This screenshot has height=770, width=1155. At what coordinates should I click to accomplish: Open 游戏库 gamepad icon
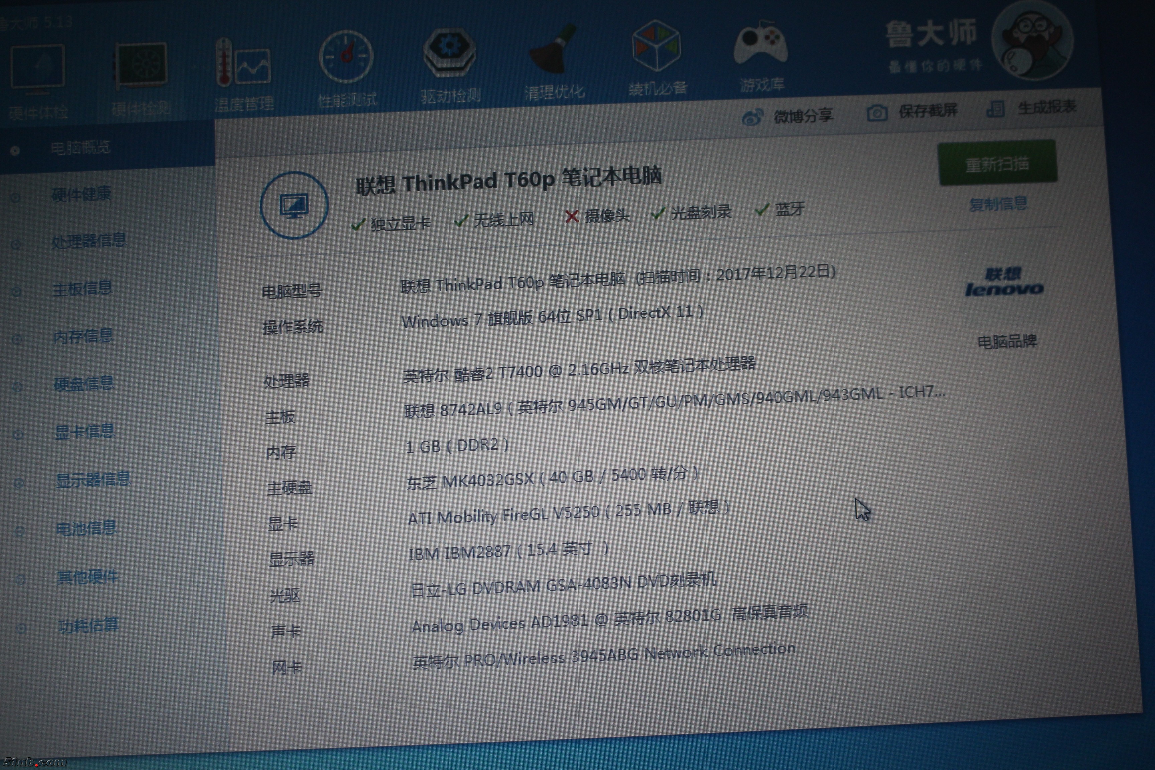click(x=760, y=42)
